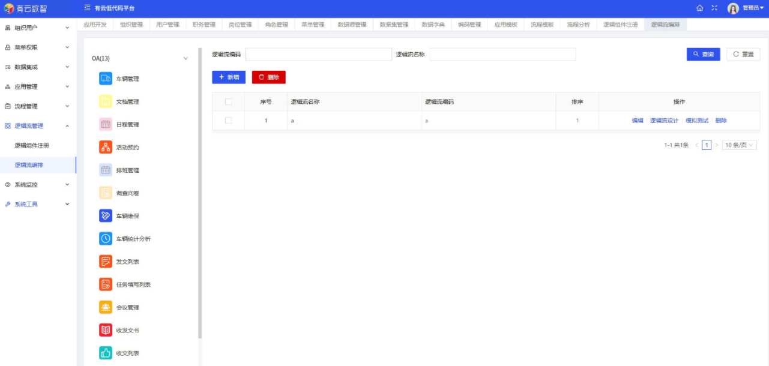Collapse the OA(13) application group
The height and width of the screenshot is (366, 769).
pos(185,58)
